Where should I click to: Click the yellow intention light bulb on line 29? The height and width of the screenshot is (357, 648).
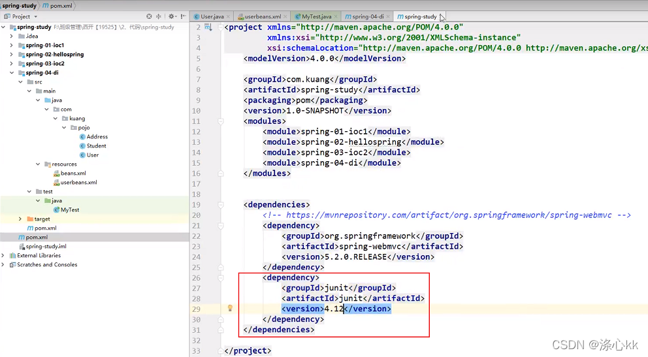tap(230, 308)
